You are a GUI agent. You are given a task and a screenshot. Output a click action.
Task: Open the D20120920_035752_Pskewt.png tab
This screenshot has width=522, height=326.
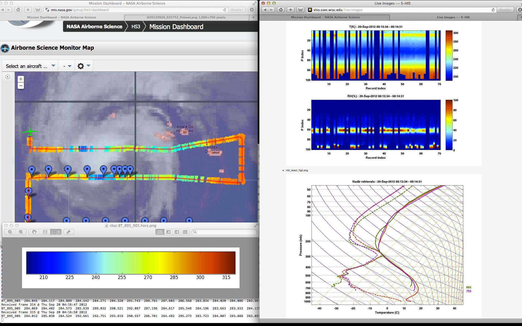point(186,17)
